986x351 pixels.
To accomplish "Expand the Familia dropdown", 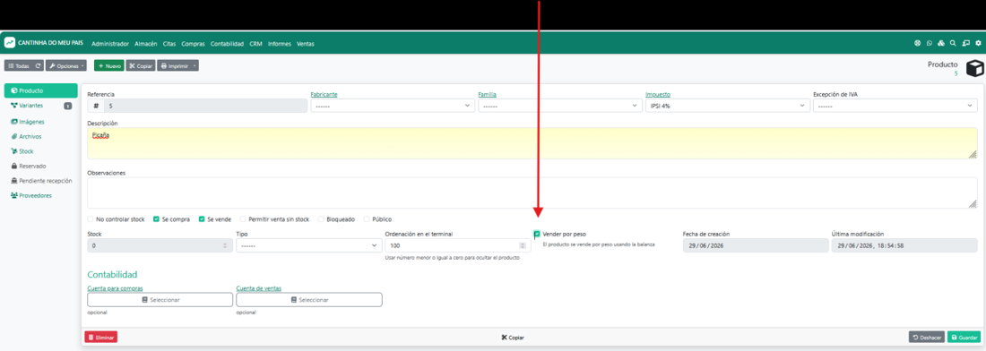I will (559, 107).
